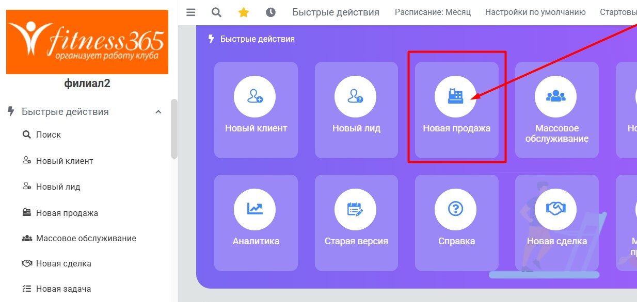Open favorites via the yellow star icon
The width and height of the screenshot is (637, 302).
pos(244,12)
